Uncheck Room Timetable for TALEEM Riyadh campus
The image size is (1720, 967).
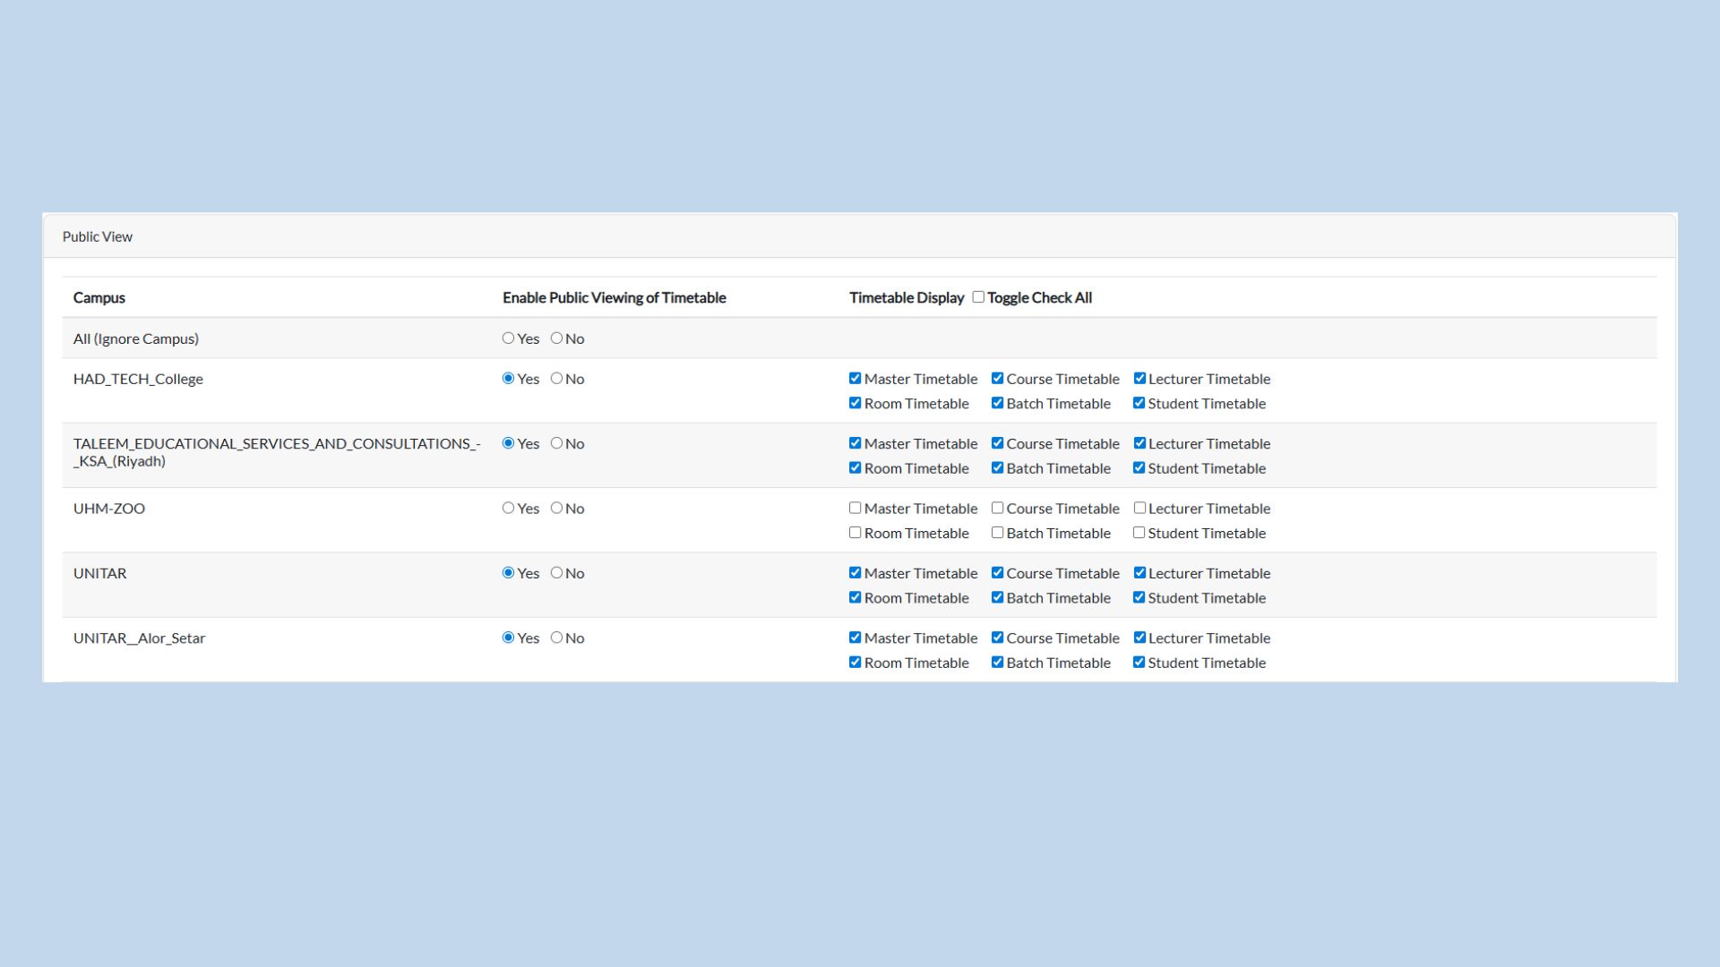[855, 468]
